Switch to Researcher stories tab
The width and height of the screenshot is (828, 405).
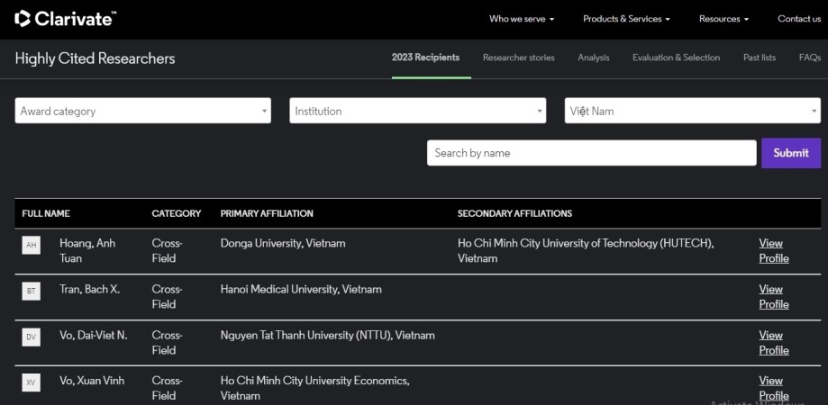(519, 58)
